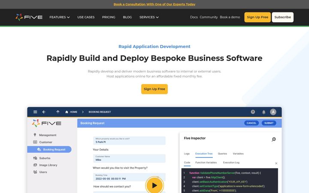Image resolution: width=309 pixels, height=193 pixels.
Task: Click the Book a Consultation banner link
Action: coord(154,4)
